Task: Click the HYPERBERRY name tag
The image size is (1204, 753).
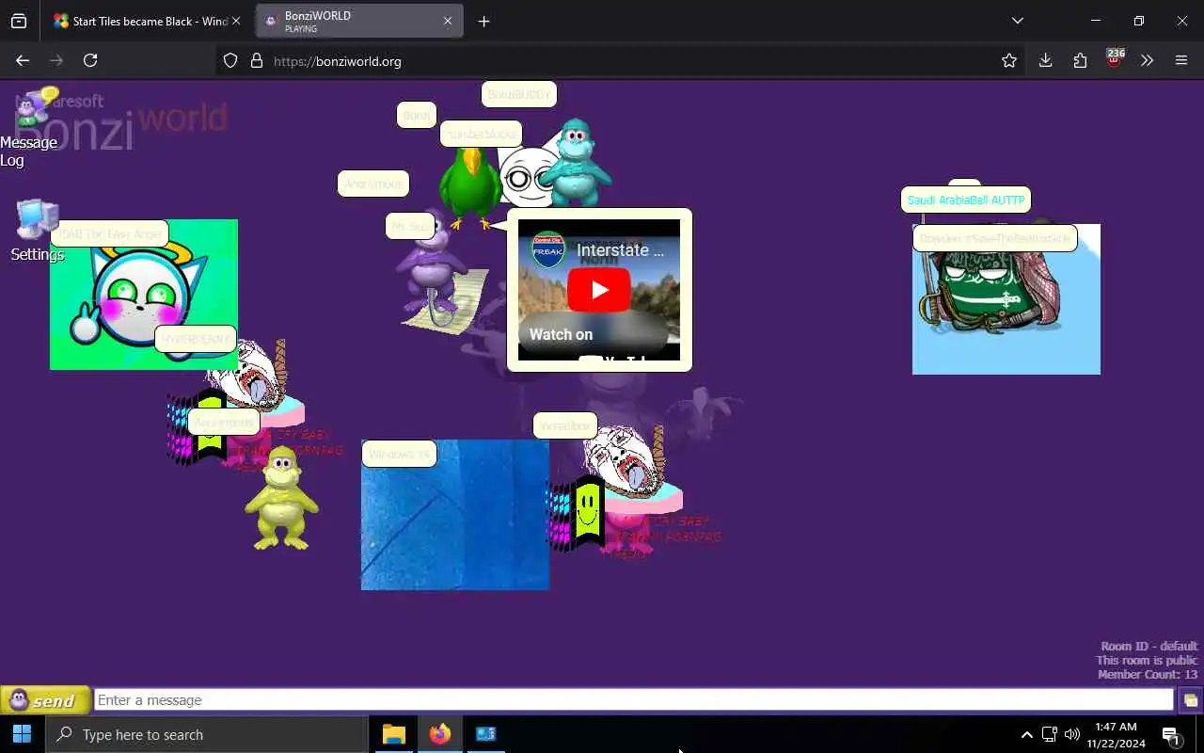Action: (x=196, y=339)
